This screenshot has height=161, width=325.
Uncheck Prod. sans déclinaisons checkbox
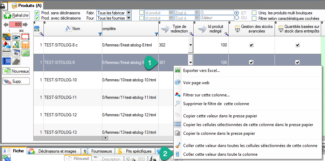[x=37, y=13]
